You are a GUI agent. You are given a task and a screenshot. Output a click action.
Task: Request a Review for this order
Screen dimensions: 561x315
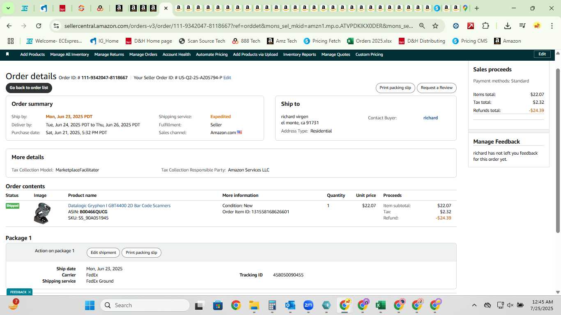click(x=437, y=88)
